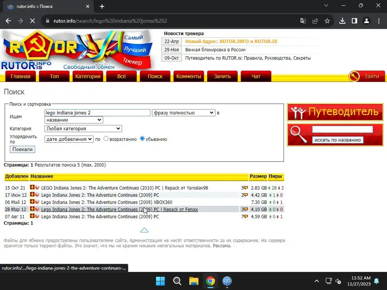Open the дате добавления sort dropdown

click(x=69, y=139)
